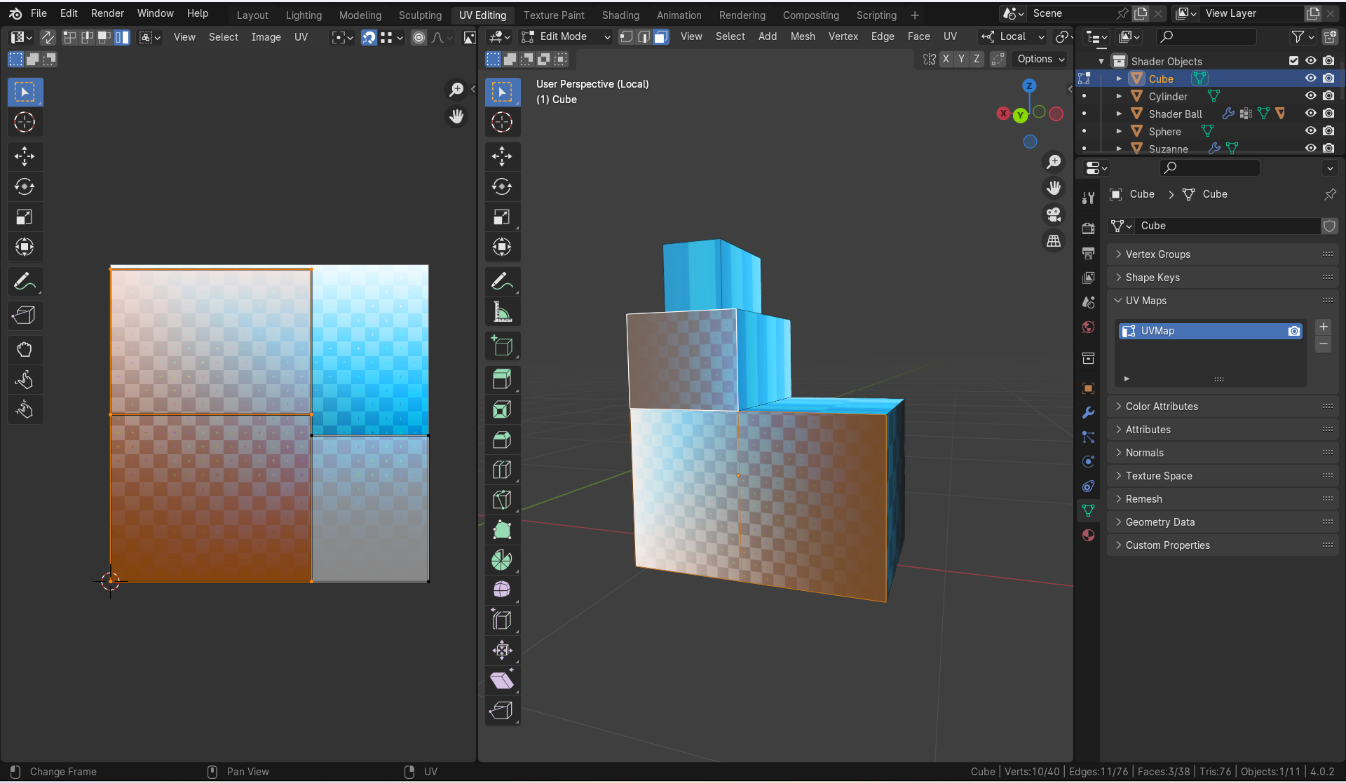Toggle Shader Objects collection exclude checkbox

[1293, 61]
